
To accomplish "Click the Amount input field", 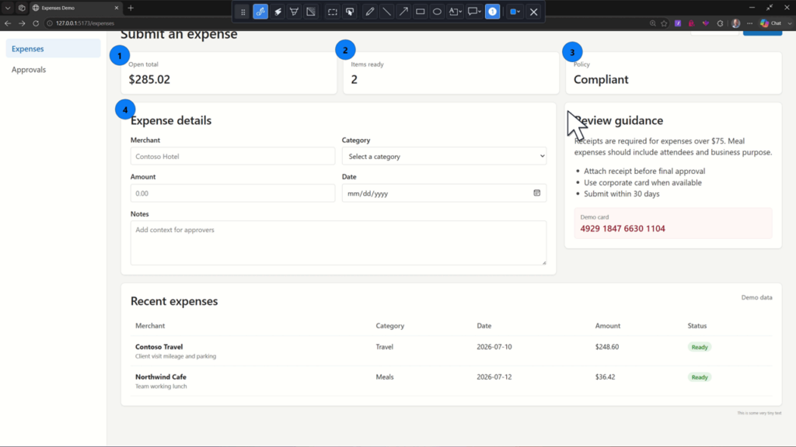I will coord(232,193).
